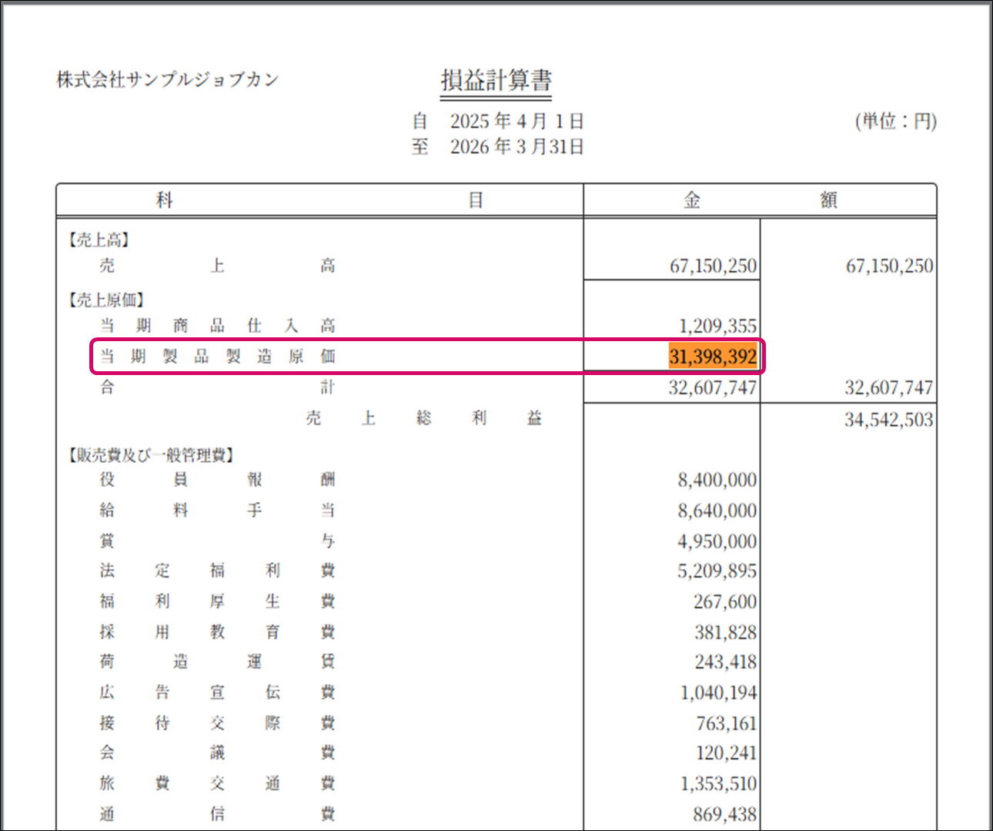The width and height of the screenshot is (993, 831).
Task: Click the 【販売費及び一般管理費】 section heading
Action: coord(152,455)
